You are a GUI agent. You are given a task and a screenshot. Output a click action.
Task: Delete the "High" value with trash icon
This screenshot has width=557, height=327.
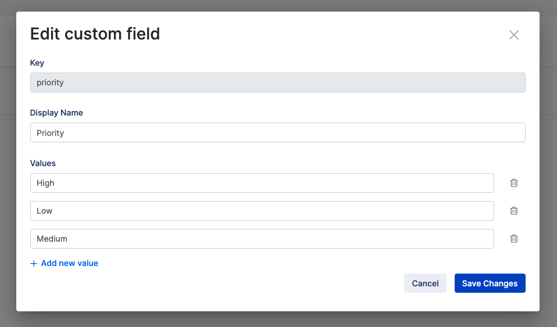[x=514, y=183]
